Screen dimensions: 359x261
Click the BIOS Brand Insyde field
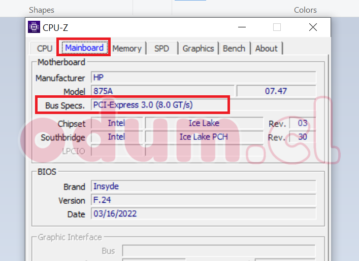(203, 187)
